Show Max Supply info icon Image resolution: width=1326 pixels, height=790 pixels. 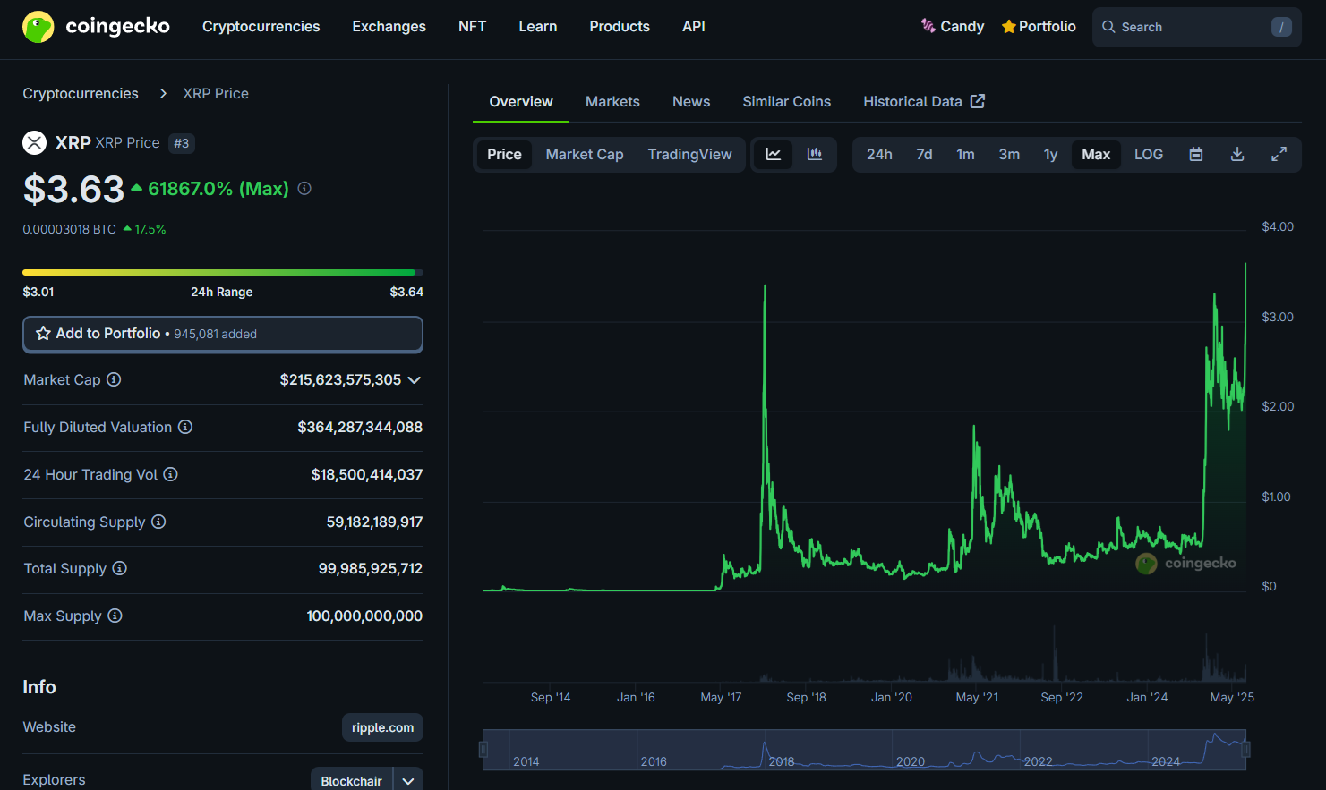(115, 616)
